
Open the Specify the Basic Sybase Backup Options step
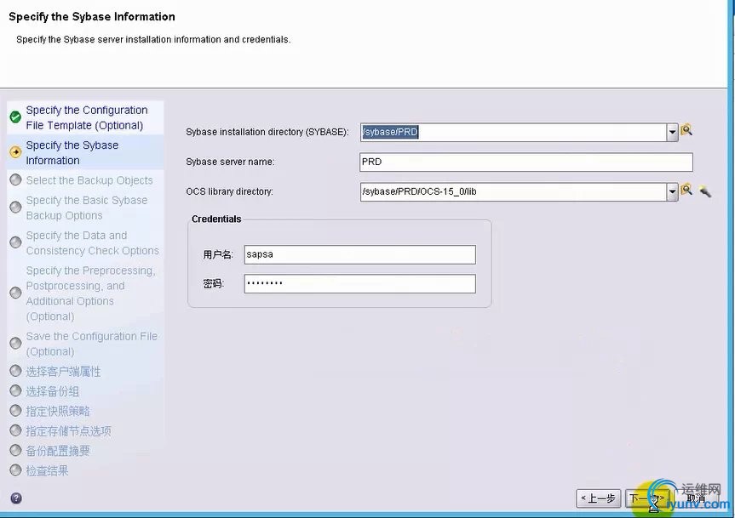[87, 208]
